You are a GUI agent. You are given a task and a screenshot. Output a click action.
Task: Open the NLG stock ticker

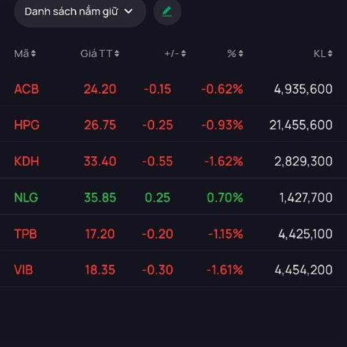(x=26, y=197)
